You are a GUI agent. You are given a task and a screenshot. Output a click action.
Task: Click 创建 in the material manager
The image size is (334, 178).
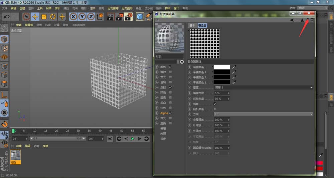19,146
